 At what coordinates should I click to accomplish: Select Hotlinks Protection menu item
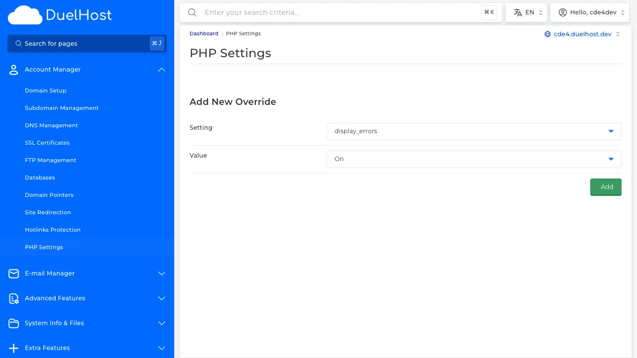click(x=52, y=230)
